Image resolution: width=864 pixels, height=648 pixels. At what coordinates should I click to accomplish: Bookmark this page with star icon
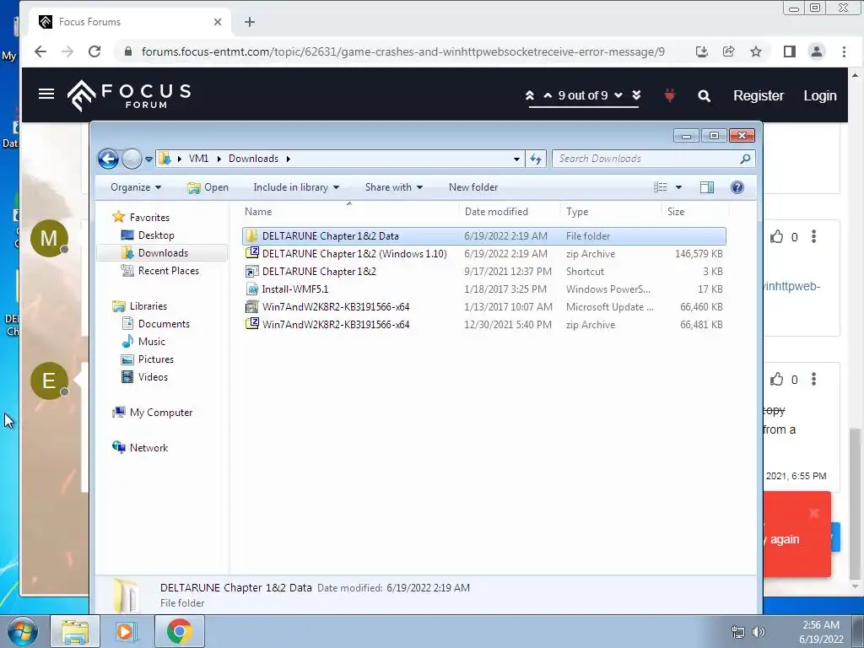tap(755, 51)
